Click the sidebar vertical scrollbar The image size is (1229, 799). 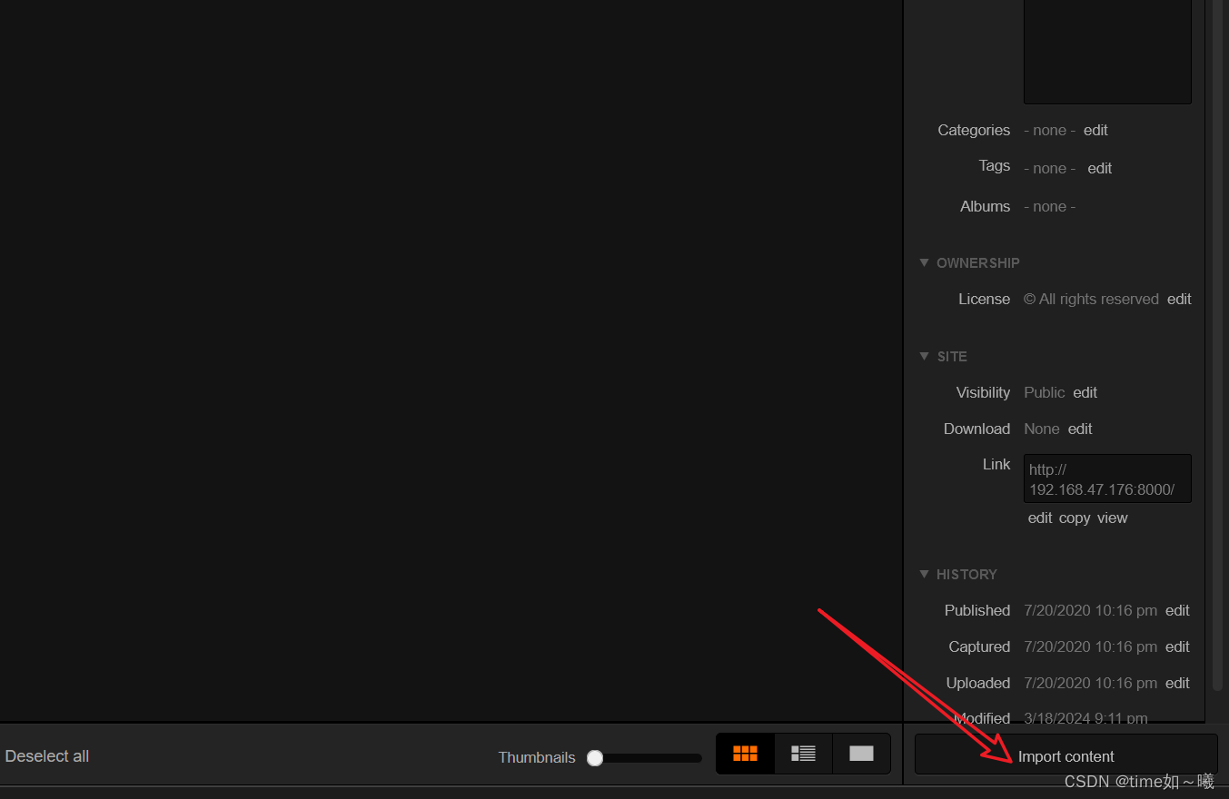pyautogui.click(x=1217, y=345)
